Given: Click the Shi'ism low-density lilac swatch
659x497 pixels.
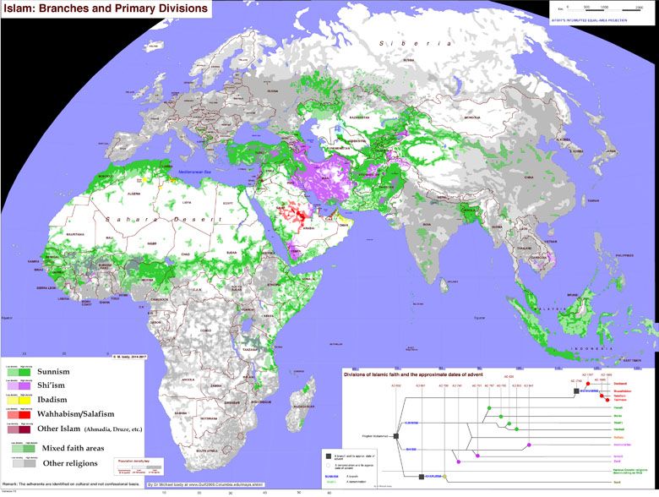Looking at the screenshot, I should click(x=13, y=386).
